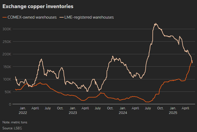Image resolution: width=197 pixels, height=132 pixels.
Task: Click the Jan. 2024 x-axis label
Action: coord(123,110)
